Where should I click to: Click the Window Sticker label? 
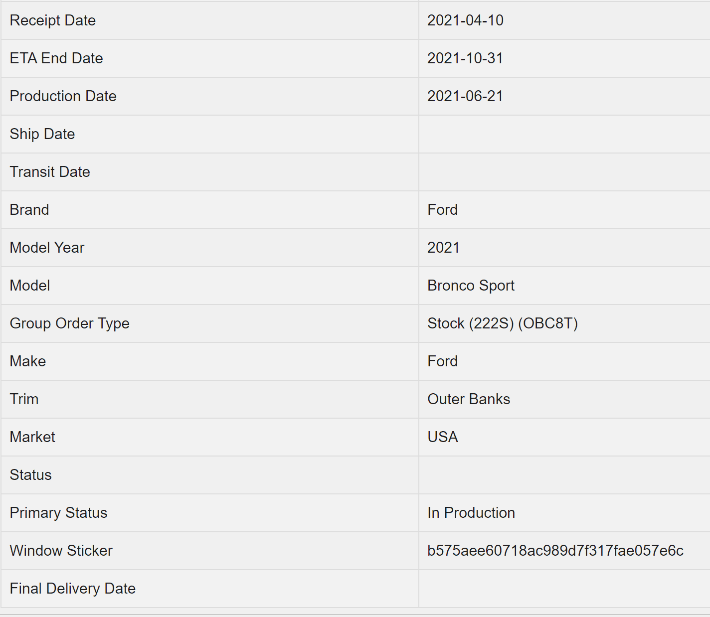click(61, 551)
